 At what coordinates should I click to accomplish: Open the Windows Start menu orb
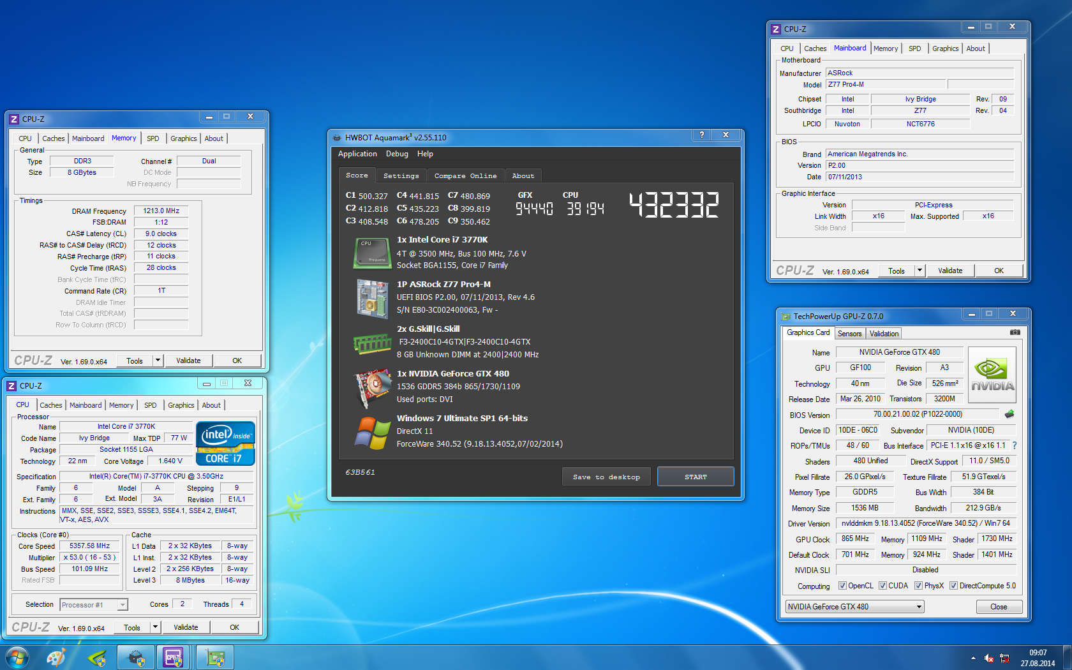pos(17,657)
